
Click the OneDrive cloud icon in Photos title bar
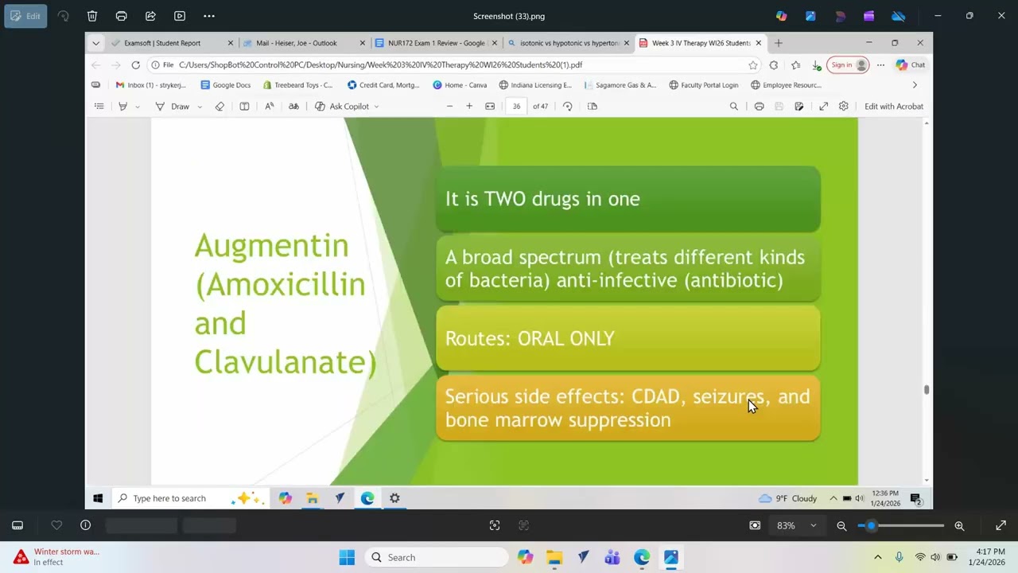point(898,16)
